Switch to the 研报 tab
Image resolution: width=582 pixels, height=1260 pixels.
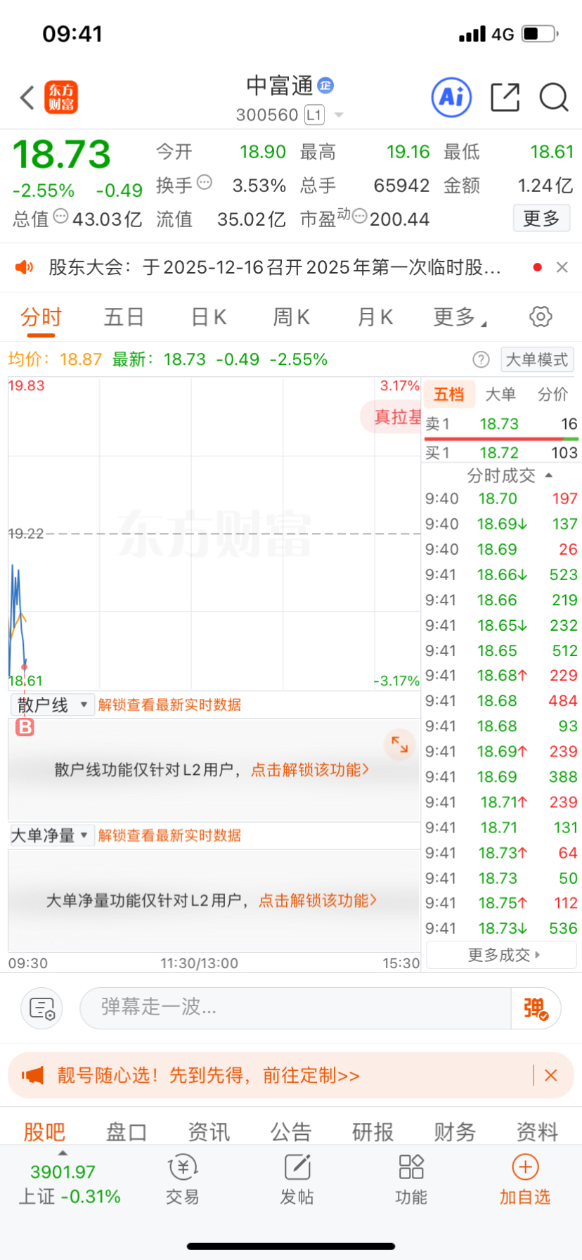point(373,1131)
